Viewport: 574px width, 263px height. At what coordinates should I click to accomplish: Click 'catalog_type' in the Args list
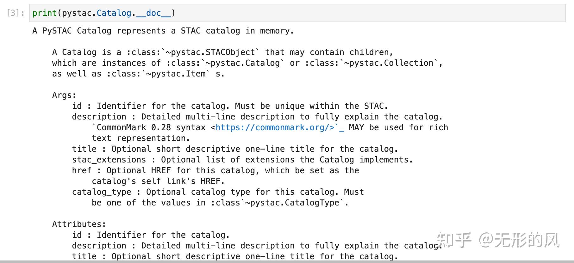coord(101,192)
